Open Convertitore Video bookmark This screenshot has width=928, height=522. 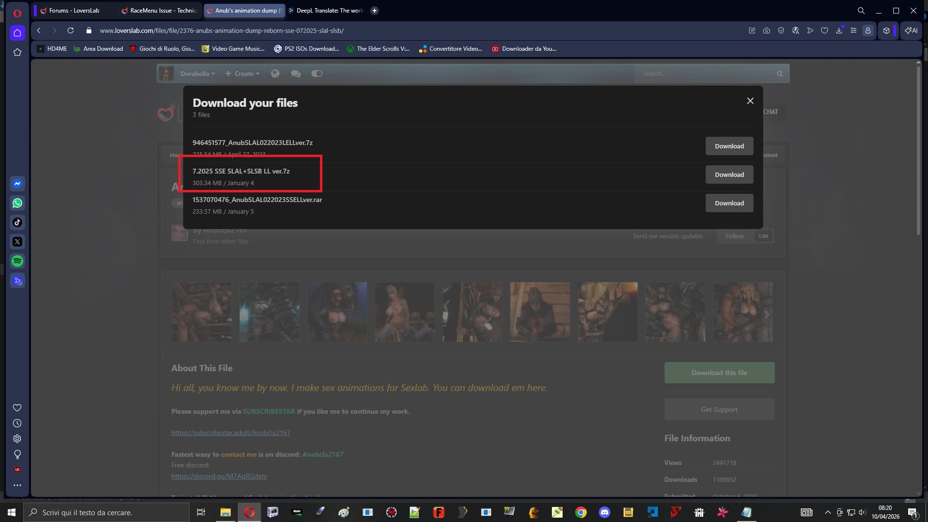451,49
